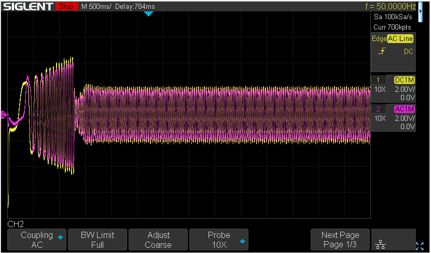The height and width of the screenshot is (253, 431).
Task: Click the trigger DC coupling label
Action: [409, 51]
